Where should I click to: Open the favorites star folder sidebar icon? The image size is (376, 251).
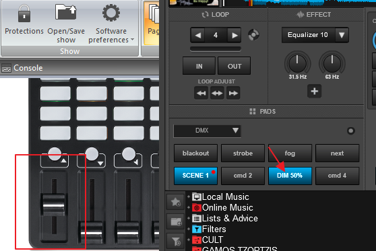[175, 202]
